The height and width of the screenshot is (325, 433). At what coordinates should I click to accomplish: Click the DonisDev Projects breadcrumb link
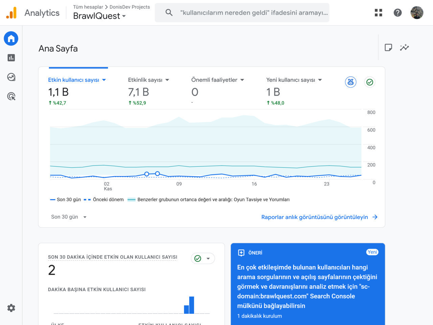click(130, 7)
